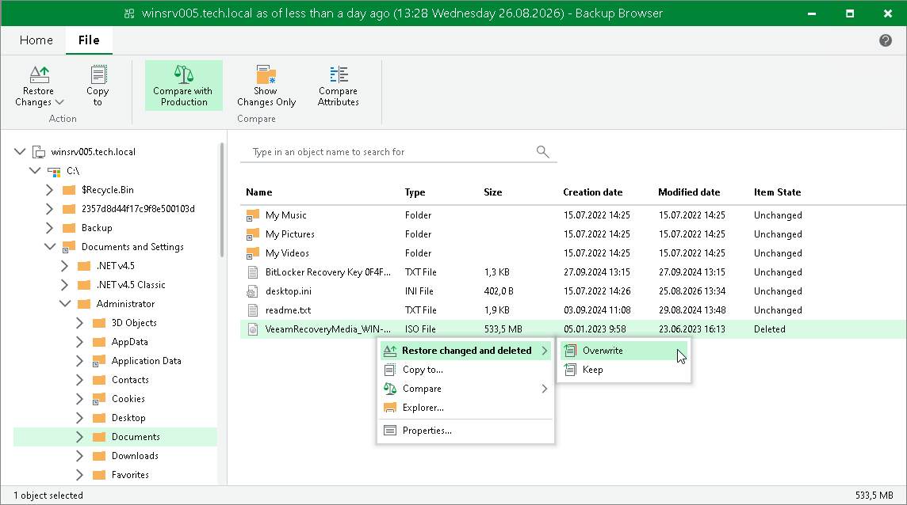The height and width of the screenshot is (505, 907).
Task: Toggle Compare with Production
Action: pyautogui.click(x=183, y=85)
